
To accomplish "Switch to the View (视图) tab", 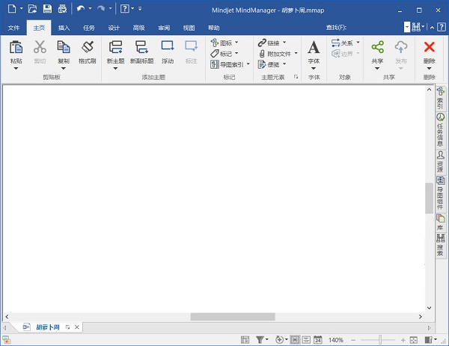I will 189,28.
